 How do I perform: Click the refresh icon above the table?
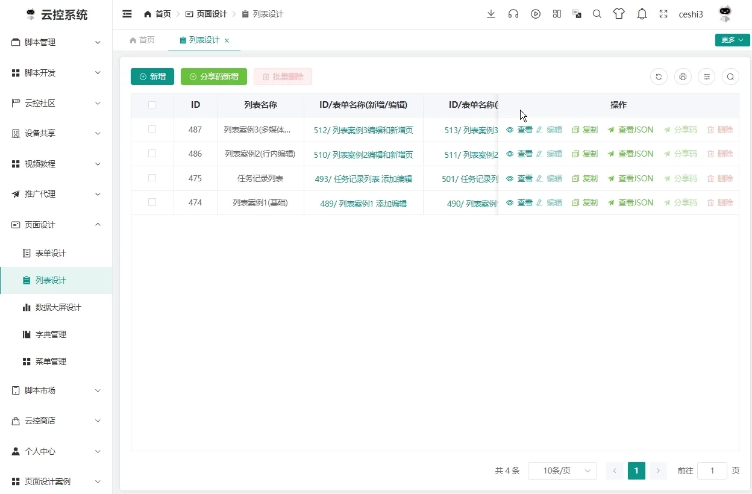(x=659, y=77)
